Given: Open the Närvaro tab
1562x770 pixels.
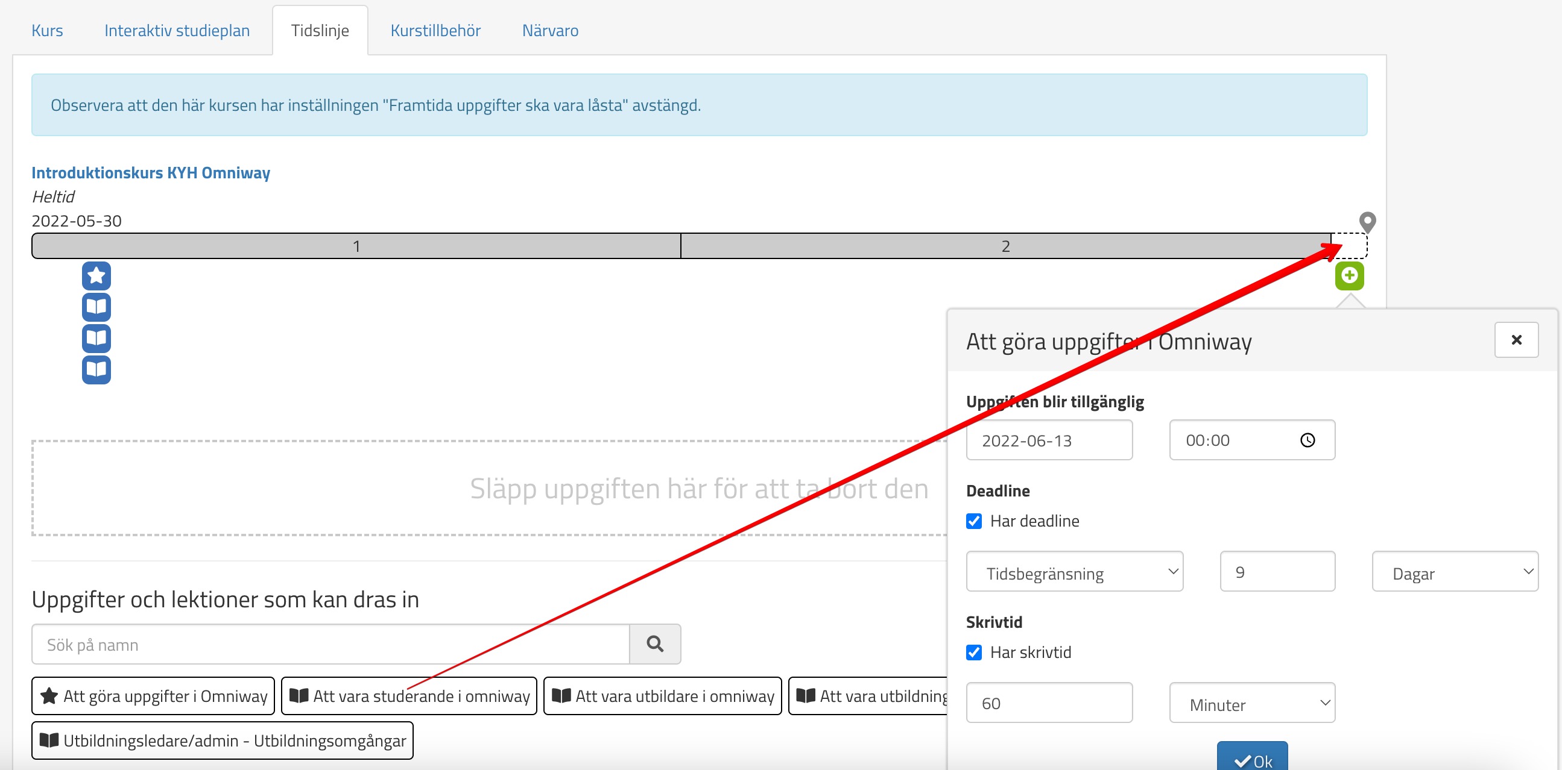Looking at the screenshot, I should tap(550, 30).
